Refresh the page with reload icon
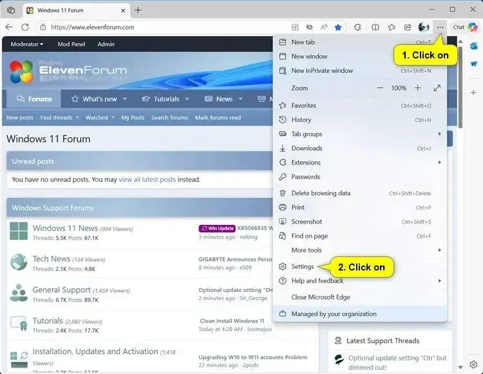This screenshot has width=483, height=374. tap(25, 27)
